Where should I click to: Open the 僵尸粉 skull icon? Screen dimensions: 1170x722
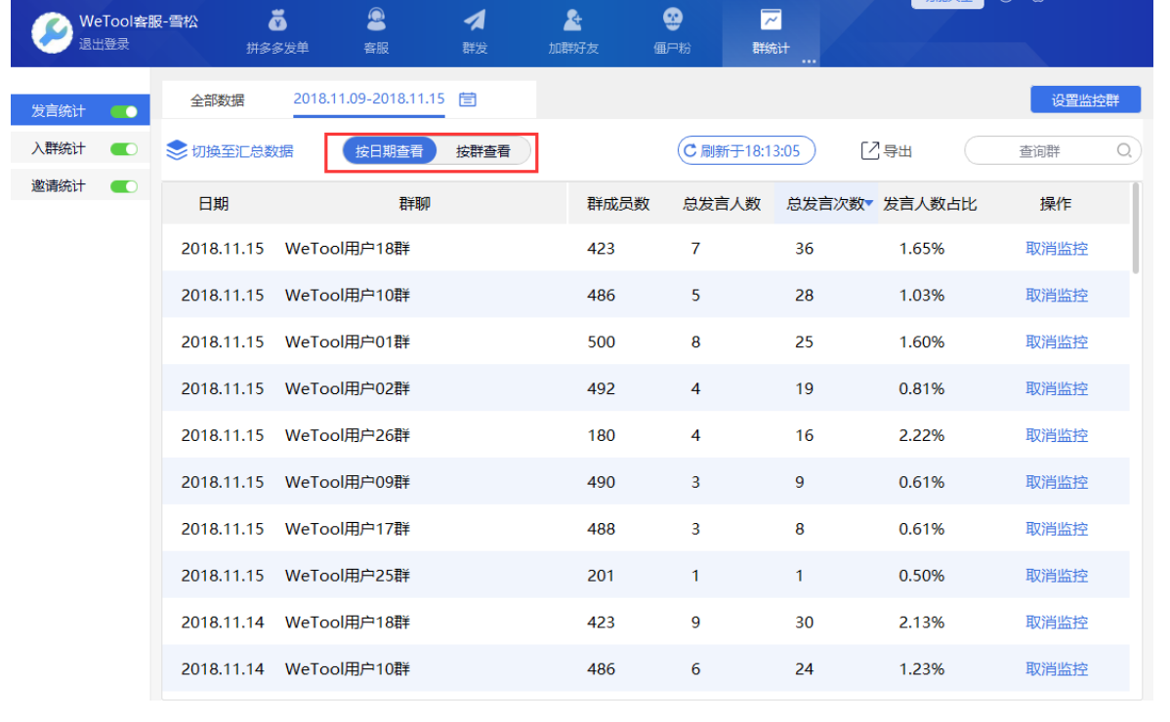672,20
